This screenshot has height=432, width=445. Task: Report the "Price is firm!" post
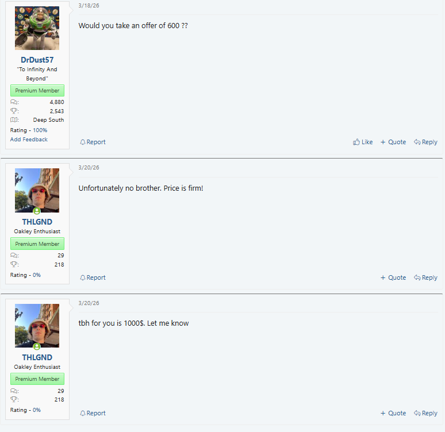pos(93,277)
